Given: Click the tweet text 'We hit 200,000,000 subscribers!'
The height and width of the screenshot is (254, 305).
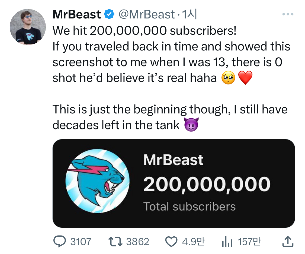Looking at the screenshot, I should (x=144, y=31).
